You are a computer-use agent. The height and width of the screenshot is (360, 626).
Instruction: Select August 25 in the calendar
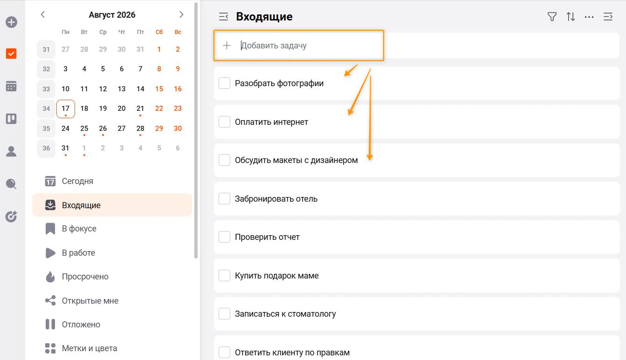coord(84,129)
